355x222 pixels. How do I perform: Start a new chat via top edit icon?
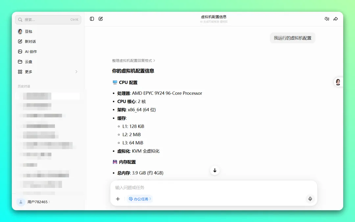[101, 19]
